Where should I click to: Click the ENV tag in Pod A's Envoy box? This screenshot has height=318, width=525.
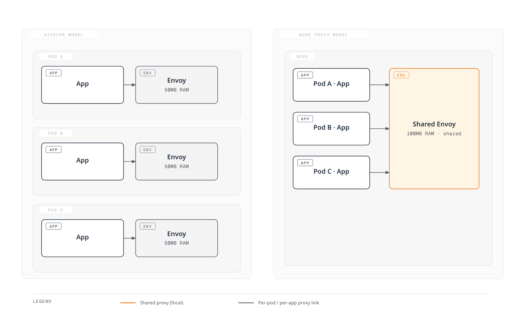click(x=148, y=73)
